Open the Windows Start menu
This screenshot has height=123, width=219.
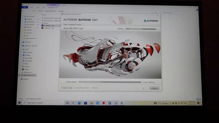[x=20, y=102]
